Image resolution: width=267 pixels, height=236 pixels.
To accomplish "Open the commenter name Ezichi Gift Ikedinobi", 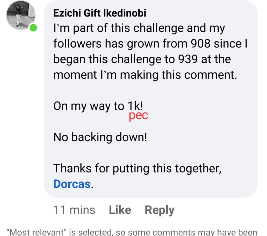I will [100, 13].
